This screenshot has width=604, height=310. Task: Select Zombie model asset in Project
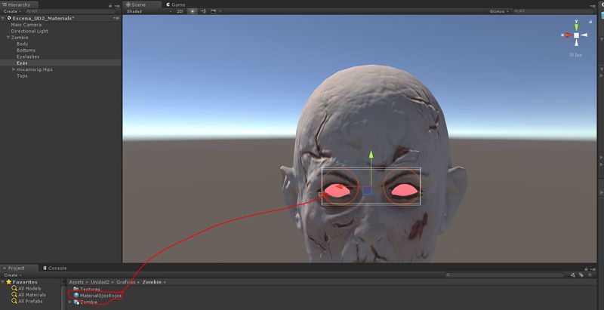(x=85, y=302)
